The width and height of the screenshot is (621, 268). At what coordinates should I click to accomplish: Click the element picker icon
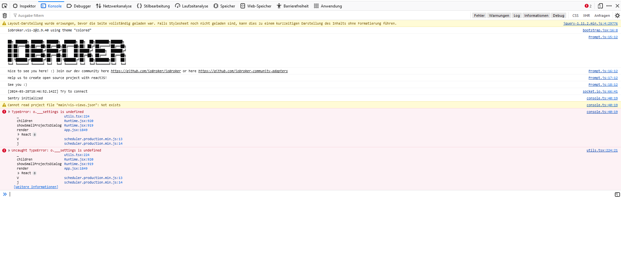(5, 6)
